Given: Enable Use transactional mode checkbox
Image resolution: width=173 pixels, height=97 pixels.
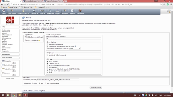Looking at the screenshot, I should tap(48, 44).
